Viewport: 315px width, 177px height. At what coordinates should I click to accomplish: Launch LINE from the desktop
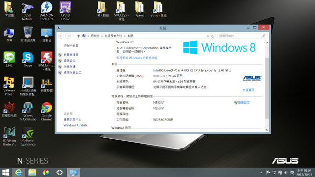tap(9, 59)
